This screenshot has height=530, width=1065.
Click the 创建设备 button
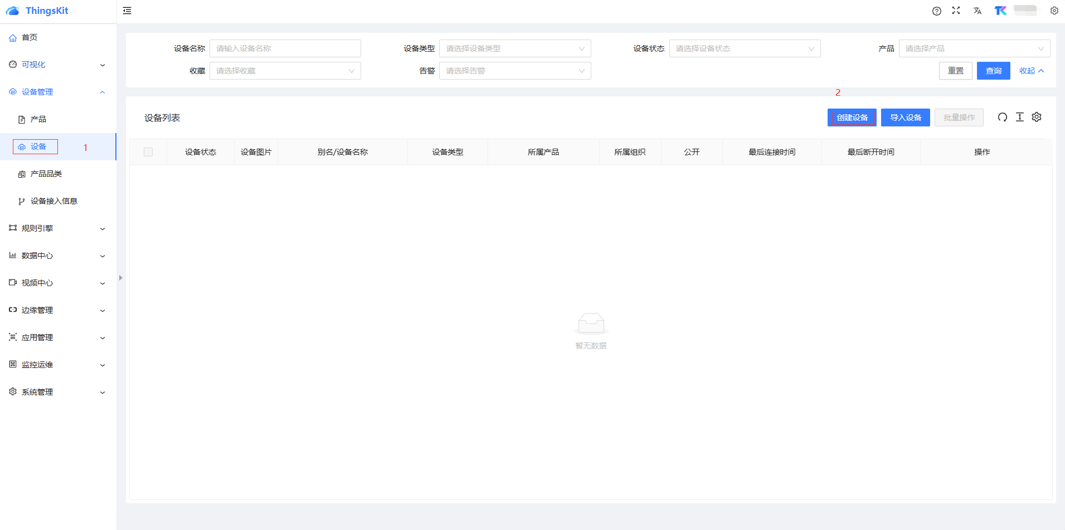852,117
